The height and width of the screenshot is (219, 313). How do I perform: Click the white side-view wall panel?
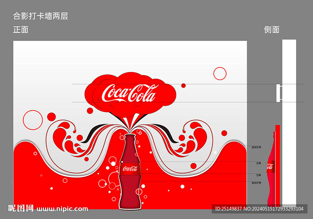click(x=289, y=124)
